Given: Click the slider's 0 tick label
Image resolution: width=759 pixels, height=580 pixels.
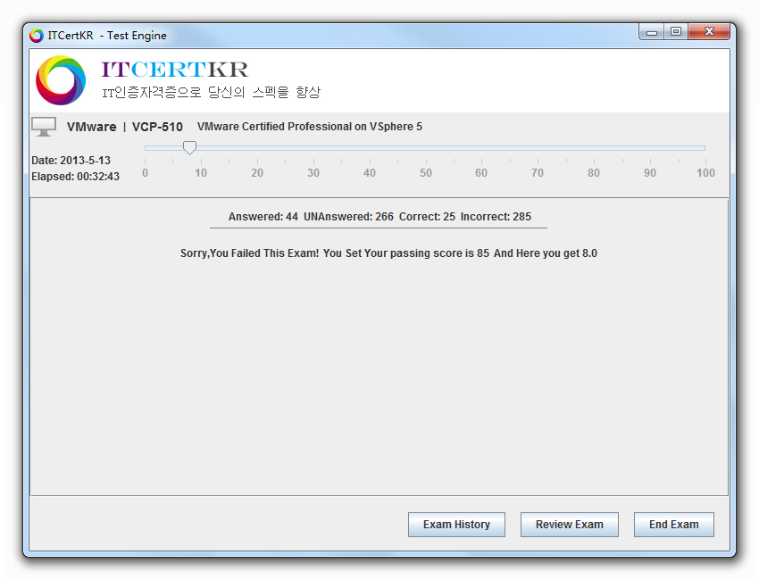Looking at the screenshot, I should point(145,173).
